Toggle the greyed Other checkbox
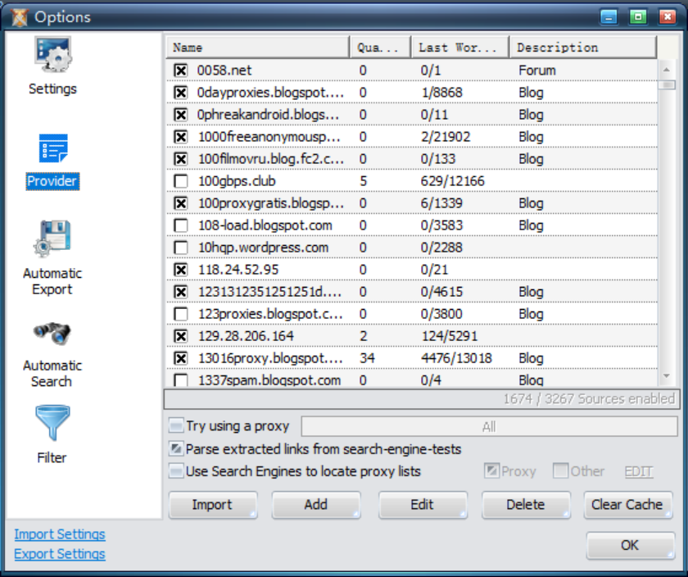Screen dimensions: 688x577 point(561,470)
